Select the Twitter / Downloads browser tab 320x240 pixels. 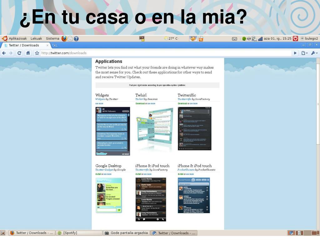(x=24, y=45)
